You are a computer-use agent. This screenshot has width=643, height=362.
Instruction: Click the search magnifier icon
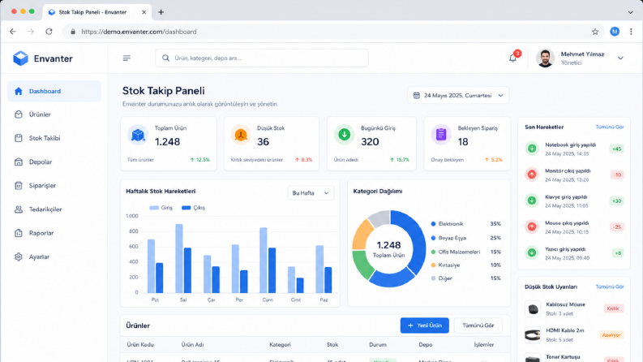click(165, 58)
